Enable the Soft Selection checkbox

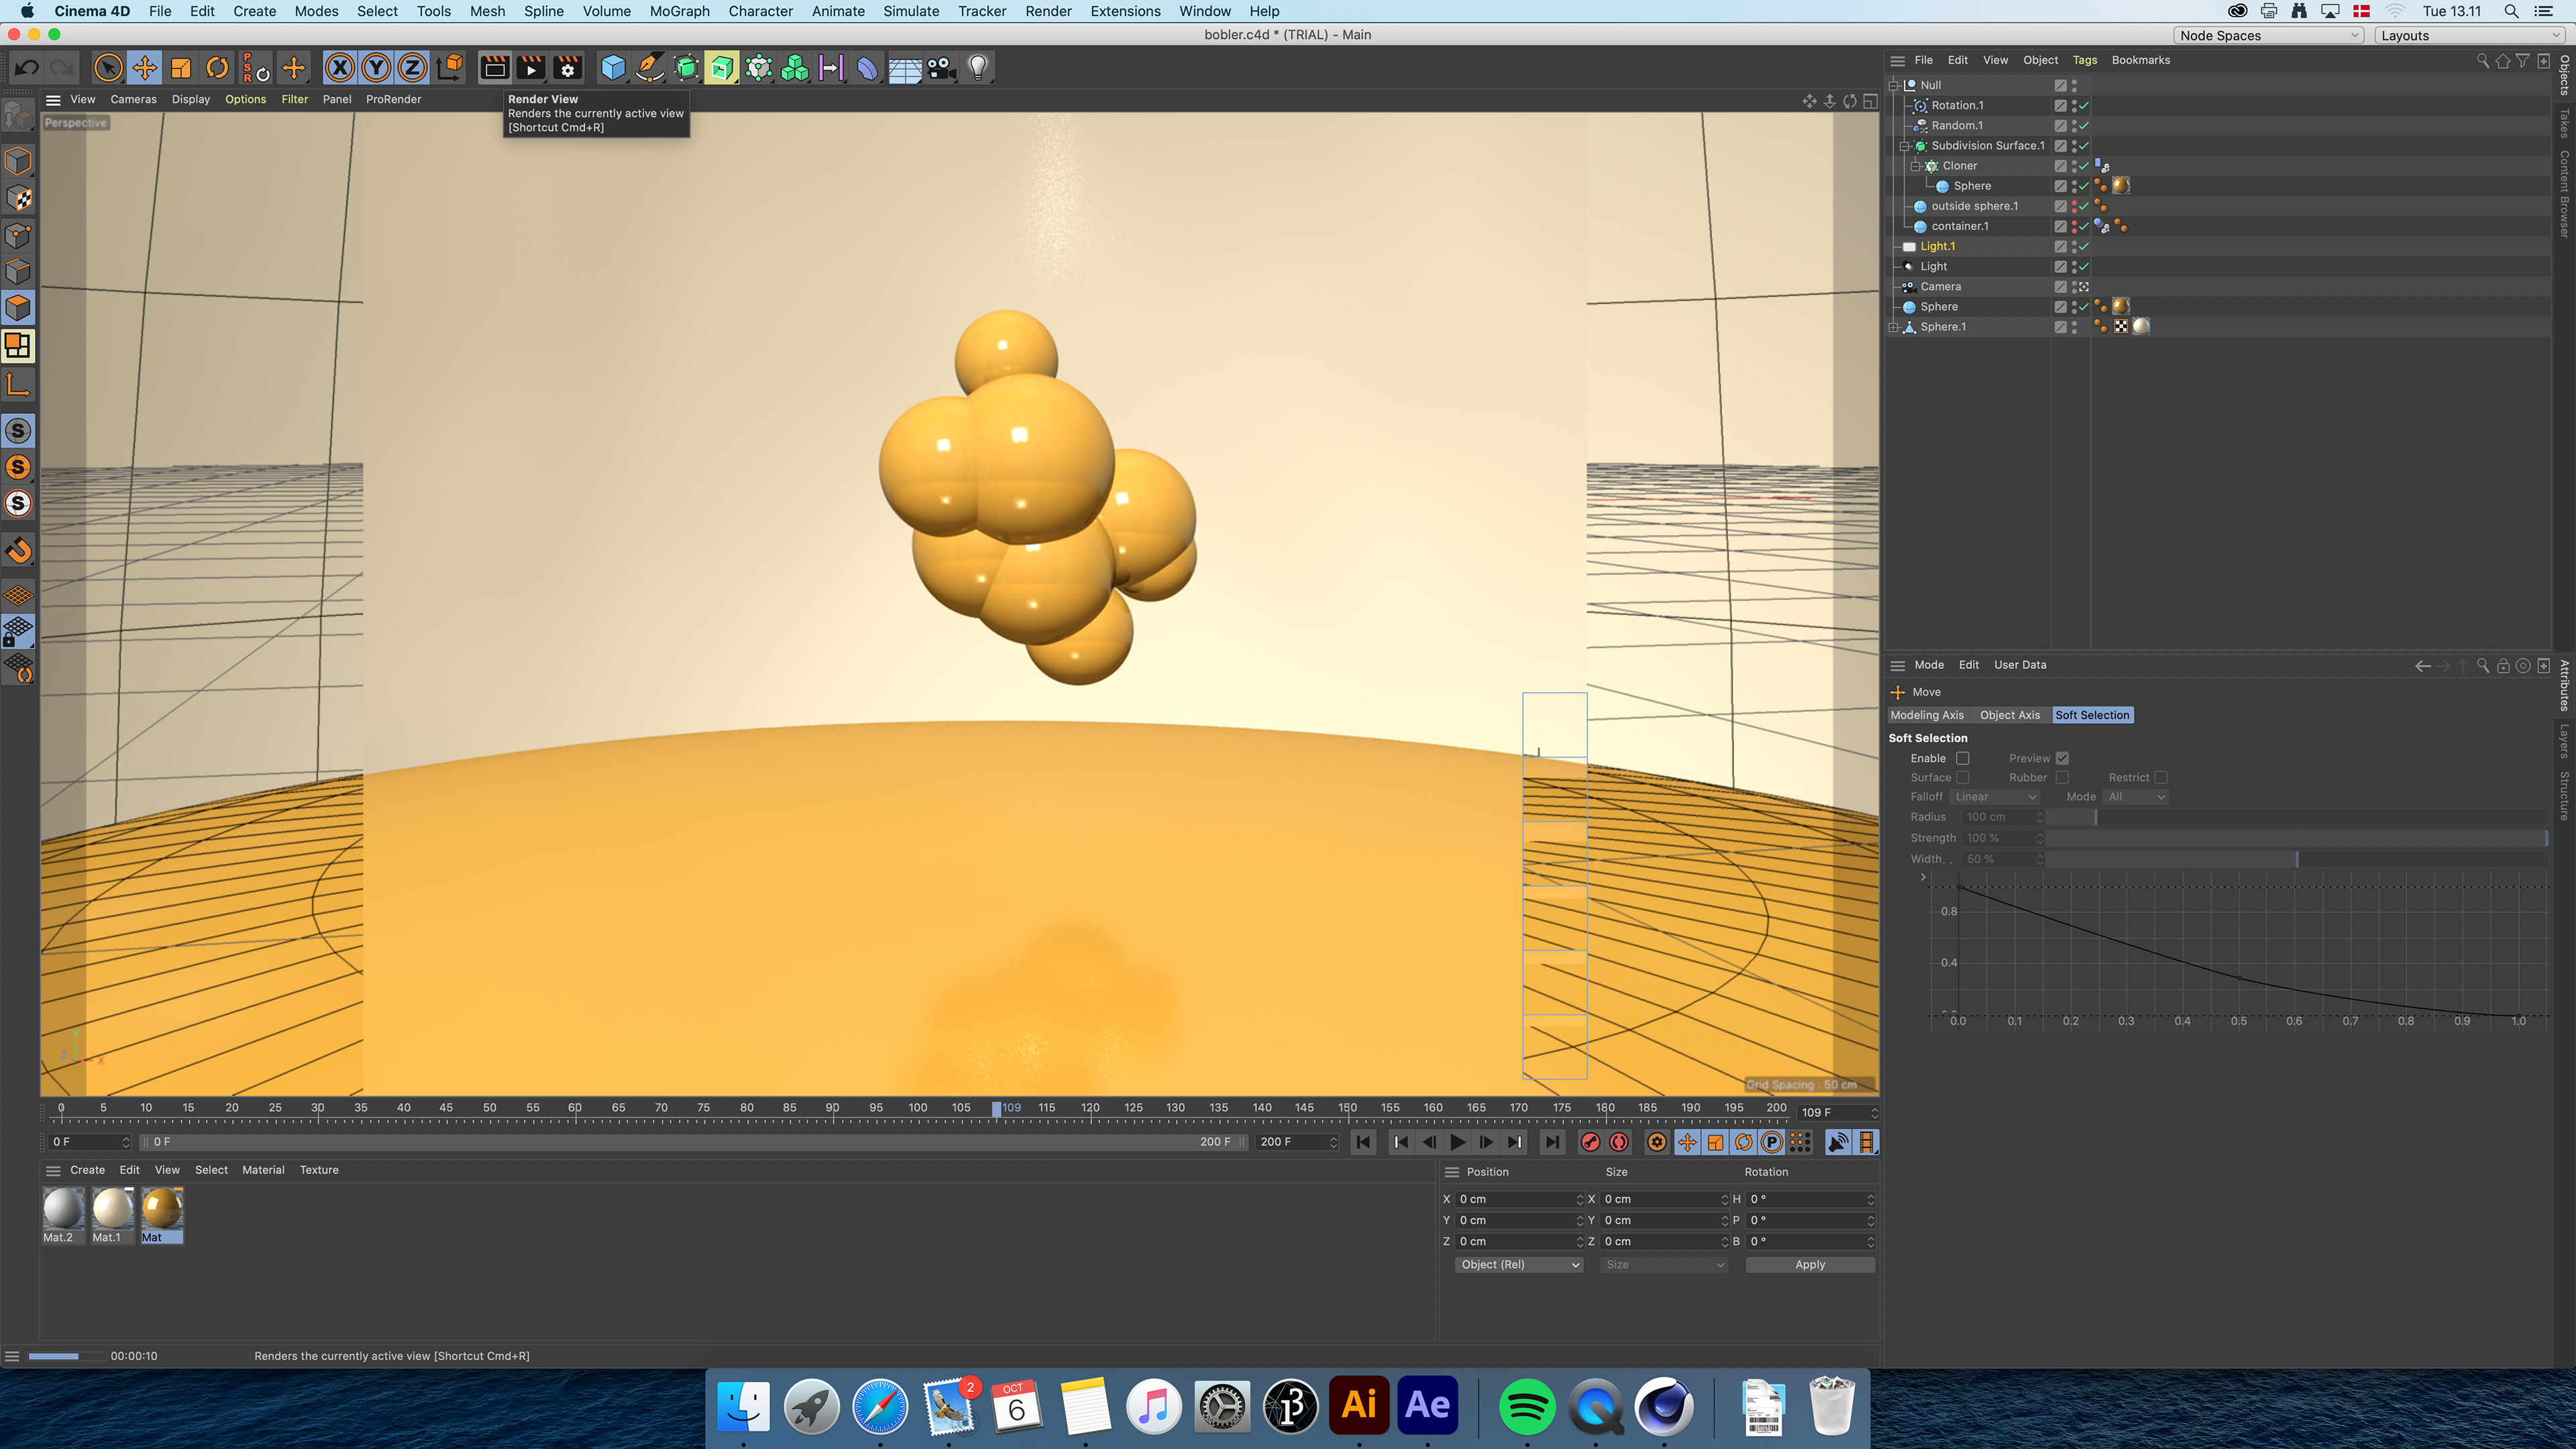click(x=1962, y=758)
